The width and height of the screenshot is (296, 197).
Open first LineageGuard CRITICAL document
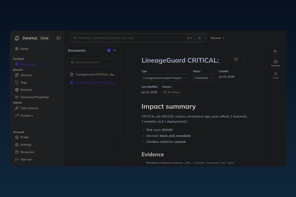click(93, 74)
